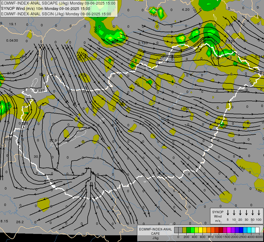Click the 5 m/s wind arrow in legend

pyautogui.click(x=228, y=212)
